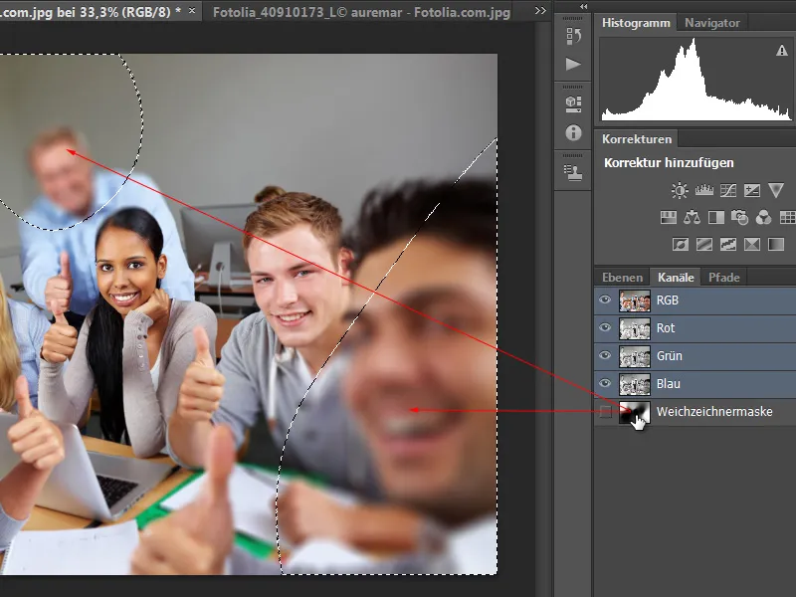Click the Hue/Saturation adjustment icon

coord(668,216)
